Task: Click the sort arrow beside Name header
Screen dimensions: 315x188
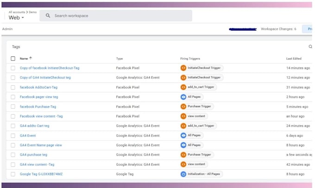Action: point(31,58)
